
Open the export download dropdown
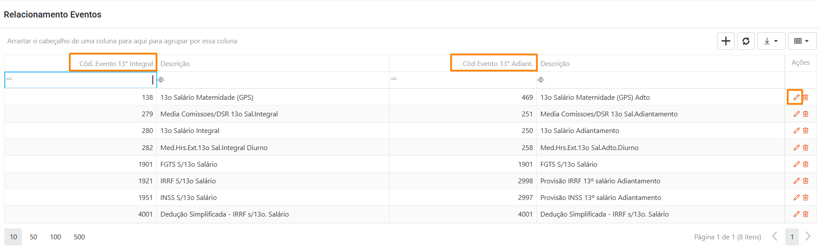coord(771,41)
